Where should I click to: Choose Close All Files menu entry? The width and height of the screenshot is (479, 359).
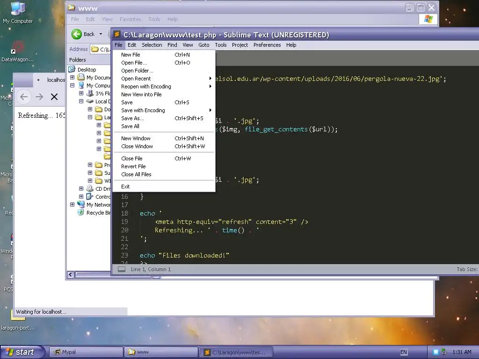click(164, 174)
